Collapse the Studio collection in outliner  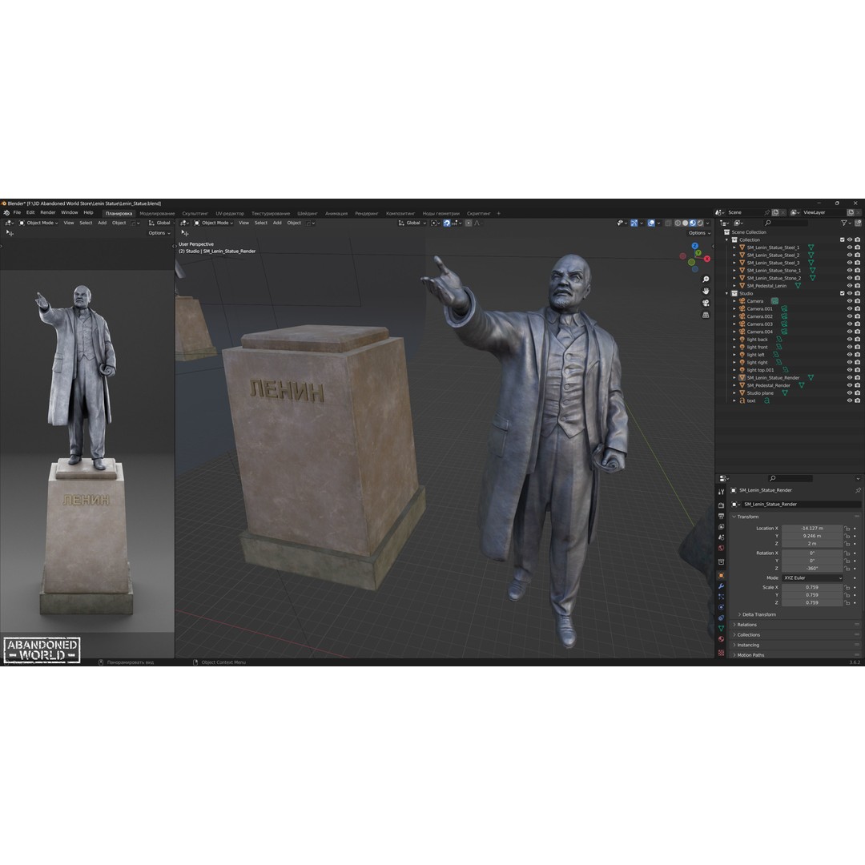tap(727, 293)
